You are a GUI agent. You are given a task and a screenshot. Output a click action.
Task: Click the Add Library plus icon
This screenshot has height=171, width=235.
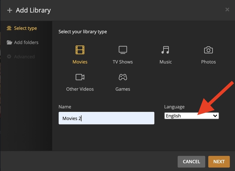pos(10,10)
